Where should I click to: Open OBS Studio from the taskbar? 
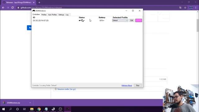click(60, 109)
